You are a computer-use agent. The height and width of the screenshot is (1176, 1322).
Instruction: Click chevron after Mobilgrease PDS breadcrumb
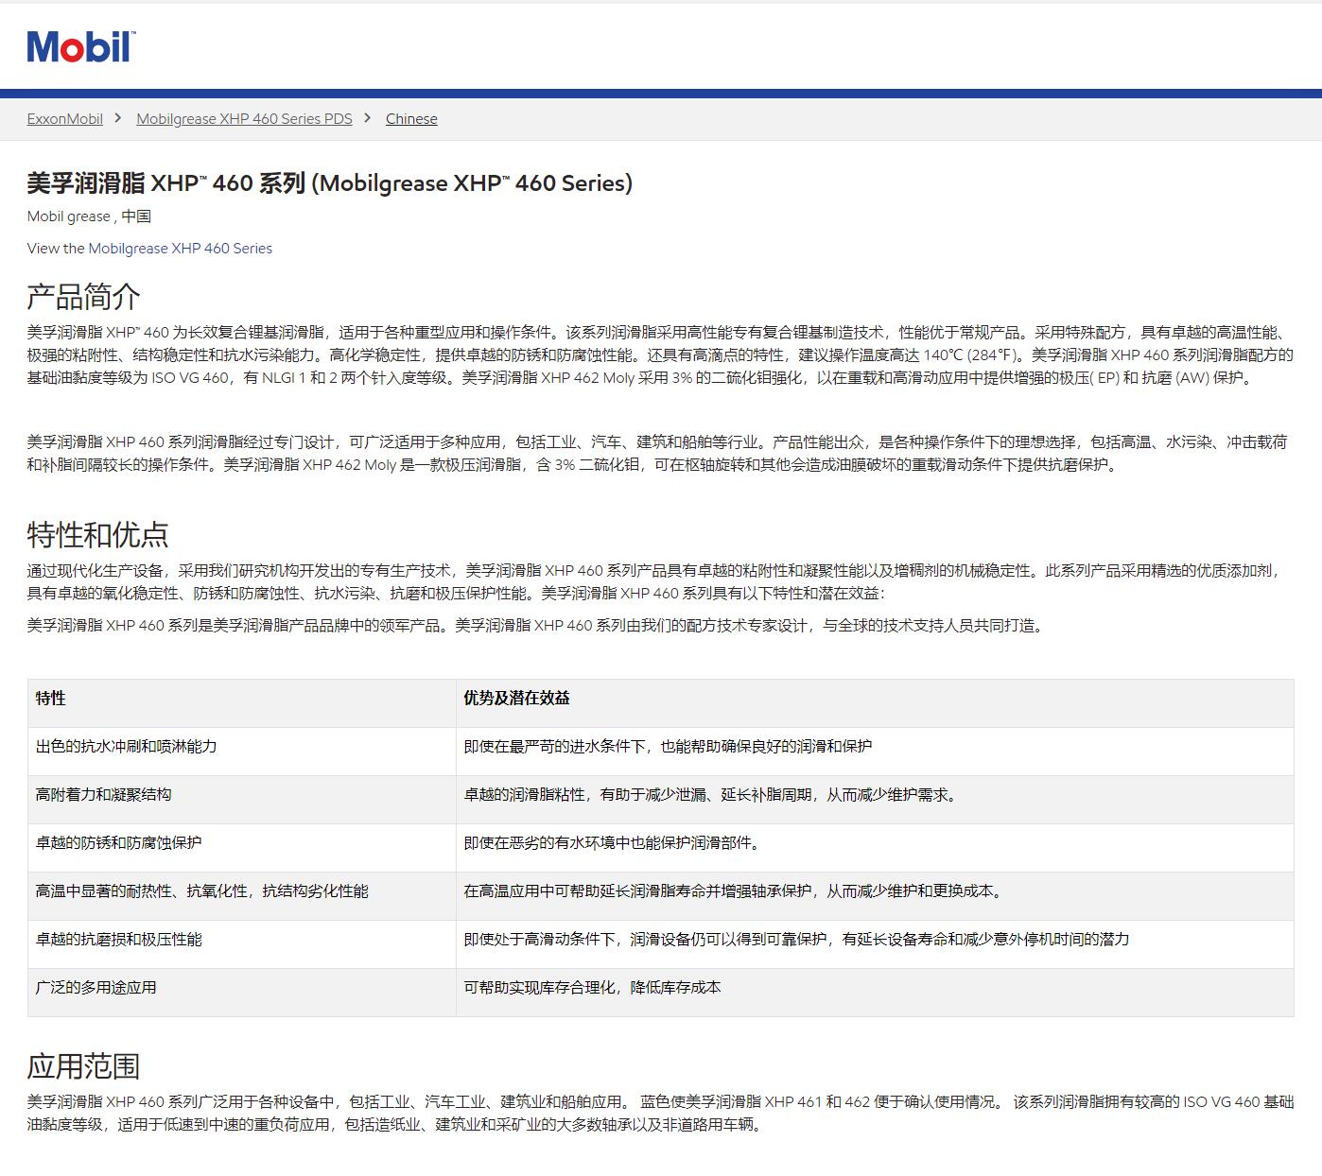tap(368, 118)
